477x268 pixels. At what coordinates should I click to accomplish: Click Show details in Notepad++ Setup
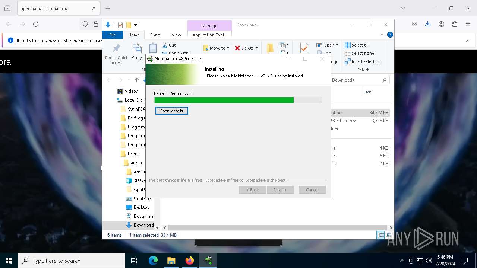171,111
